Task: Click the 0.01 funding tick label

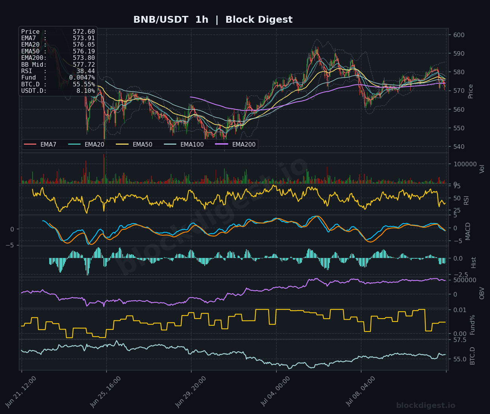Action: coord(459,310)
